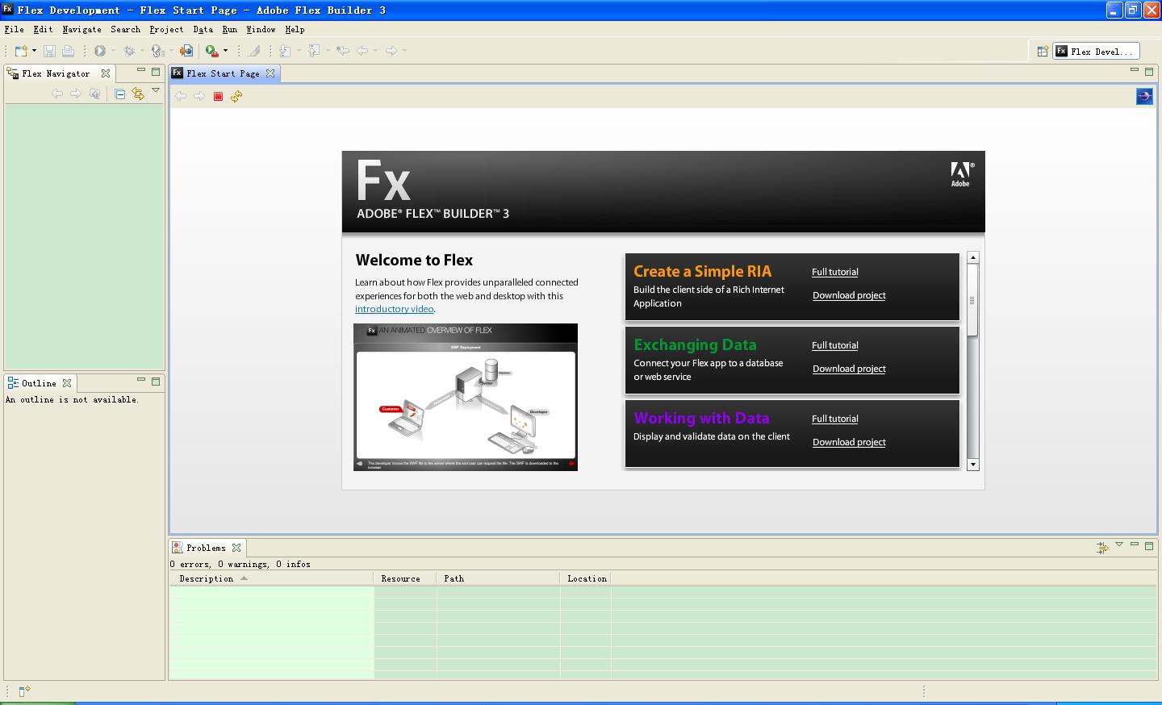Click the Resource column header
Image resolution: width=1162 pixels, height=705 pixels.
tap(405, 578)
